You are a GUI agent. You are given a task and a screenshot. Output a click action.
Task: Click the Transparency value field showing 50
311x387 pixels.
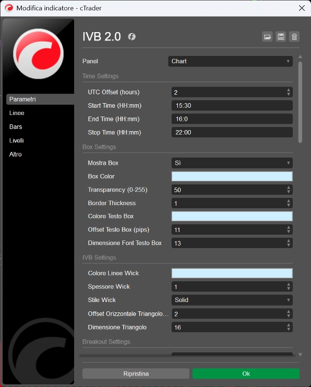228,190
